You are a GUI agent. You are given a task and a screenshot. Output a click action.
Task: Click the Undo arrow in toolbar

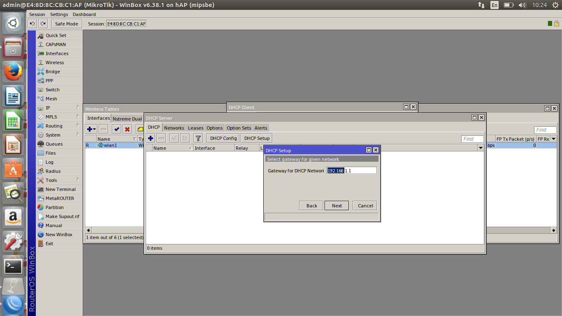pyautogui.click(x=33, y=24)
